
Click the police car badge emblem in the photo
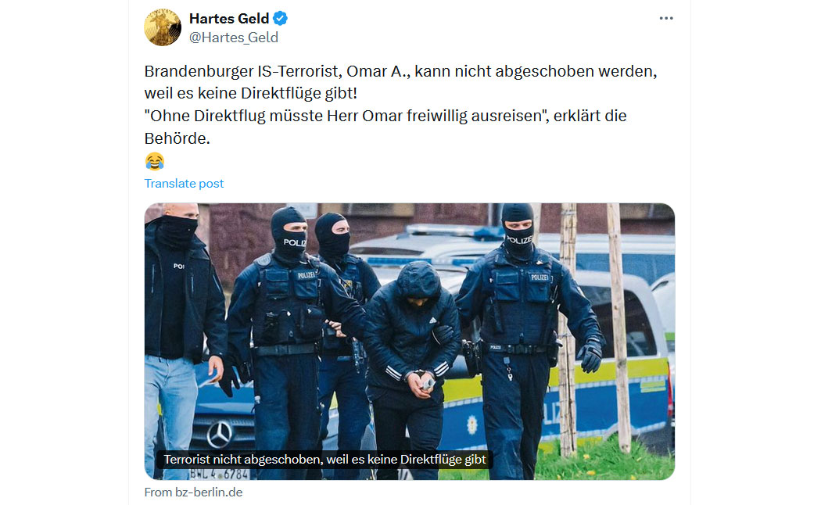coord(471,424)
